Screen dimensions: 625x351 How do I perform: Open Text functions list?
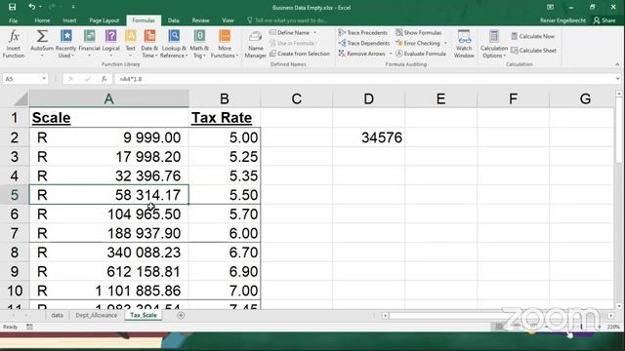click(x=130, y=44)
